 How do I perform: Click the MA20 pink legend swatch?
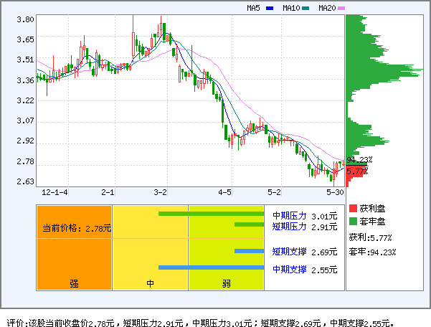tap(341, 9)
